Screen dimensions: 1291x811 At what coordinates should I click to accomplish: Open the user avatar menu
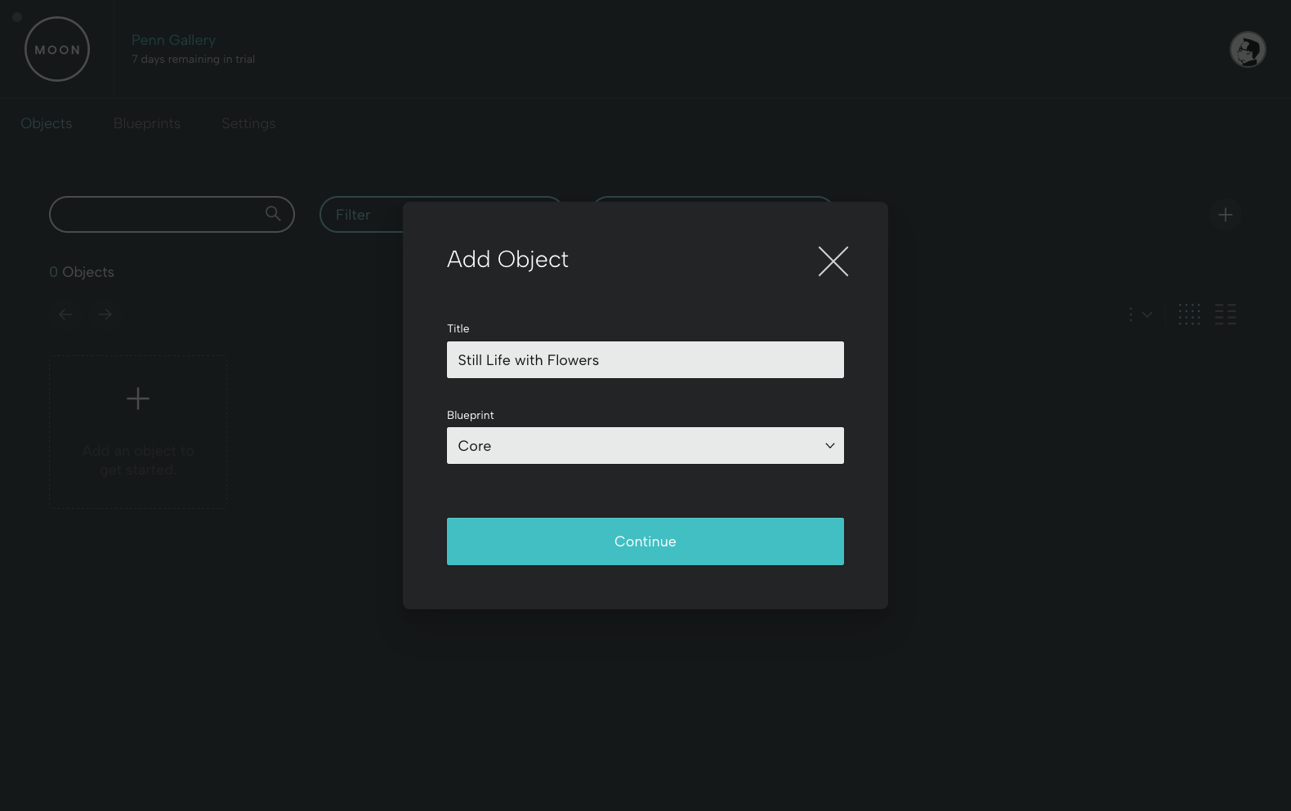[x=1248, y=50]
